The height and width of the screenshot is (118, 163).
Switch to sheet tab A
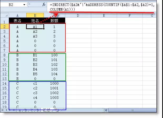[x=20, y=110]
